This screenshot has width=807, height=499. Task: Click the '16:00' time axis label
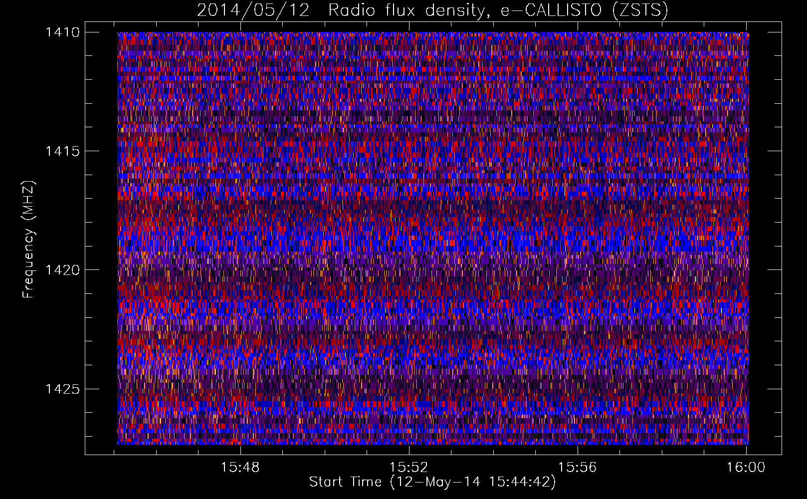pyautogui.click(x=746, y=468)
